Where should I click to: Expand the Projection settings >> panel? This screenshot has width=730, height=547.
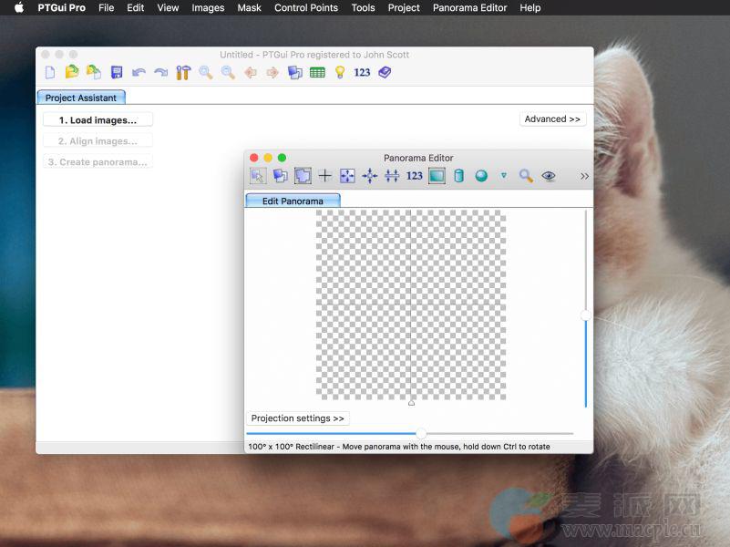(x=298, y=418)
